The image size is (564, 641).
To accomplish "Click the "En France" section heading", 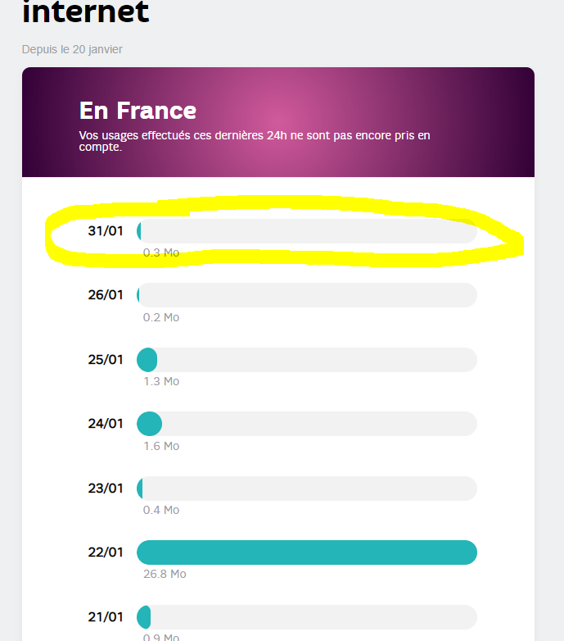I will tap(138, 111).
